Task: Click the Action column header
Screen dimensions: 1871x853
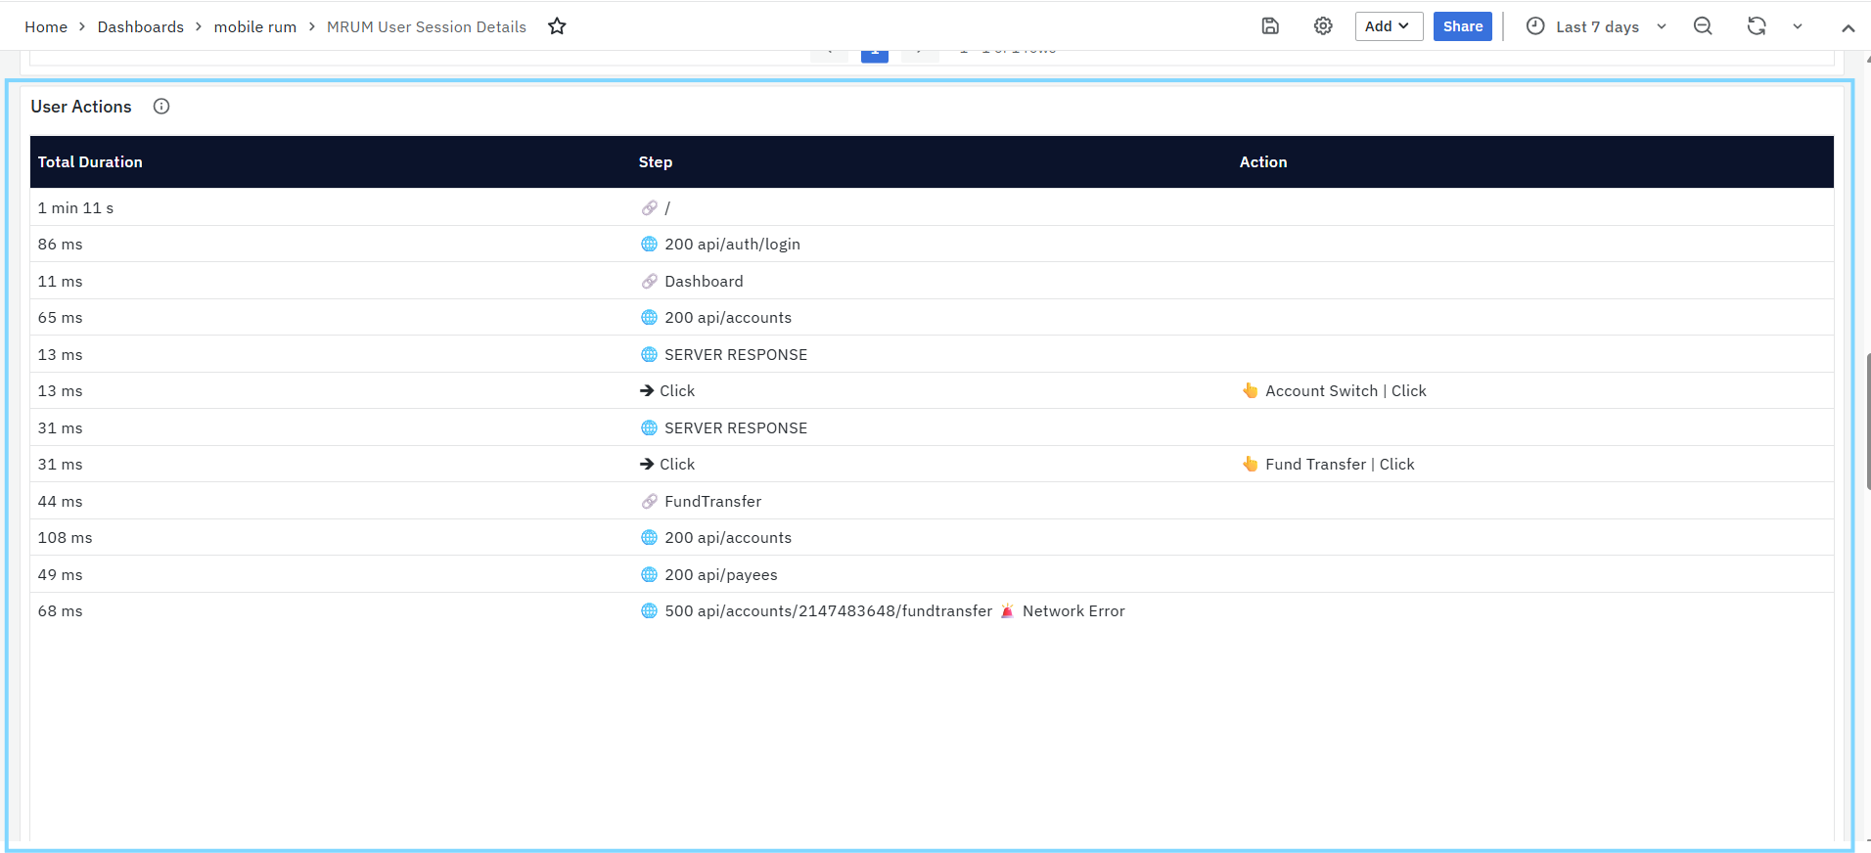Action: (x=1262, y=162)
